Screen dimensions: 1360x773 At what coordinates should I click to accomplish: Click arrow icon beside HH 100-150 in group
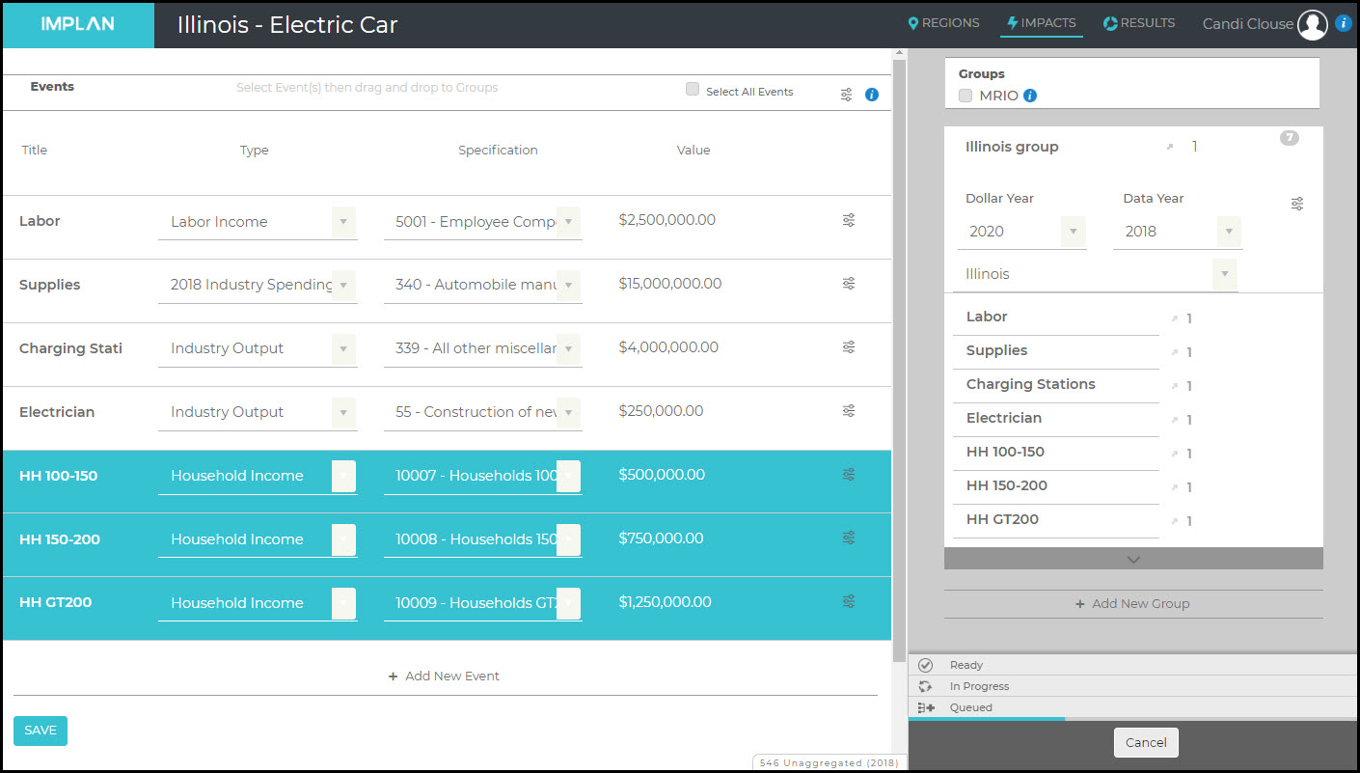click(x=1175, y=454)
